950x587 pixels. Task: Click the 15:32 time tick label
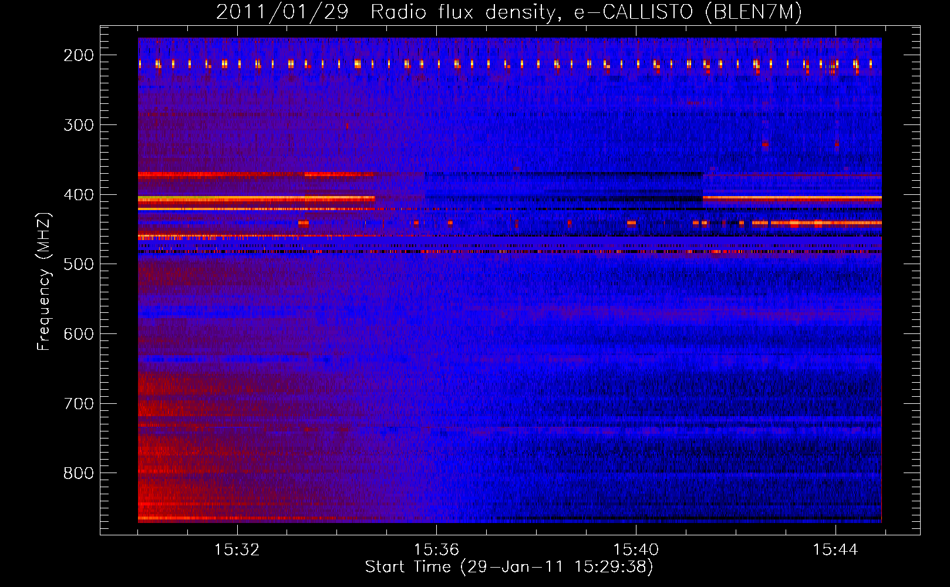coord(237,550)
